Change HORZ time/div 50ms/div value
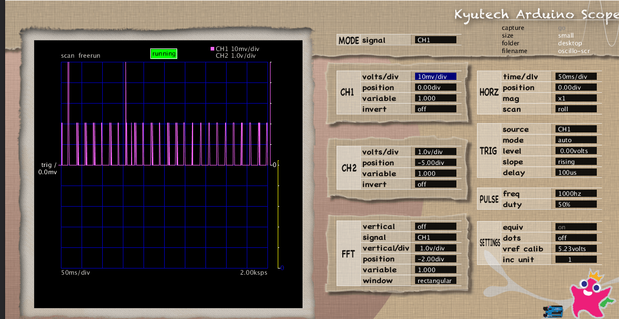The height and width of the screenshot is (319, 619). [x=576, y=76]
